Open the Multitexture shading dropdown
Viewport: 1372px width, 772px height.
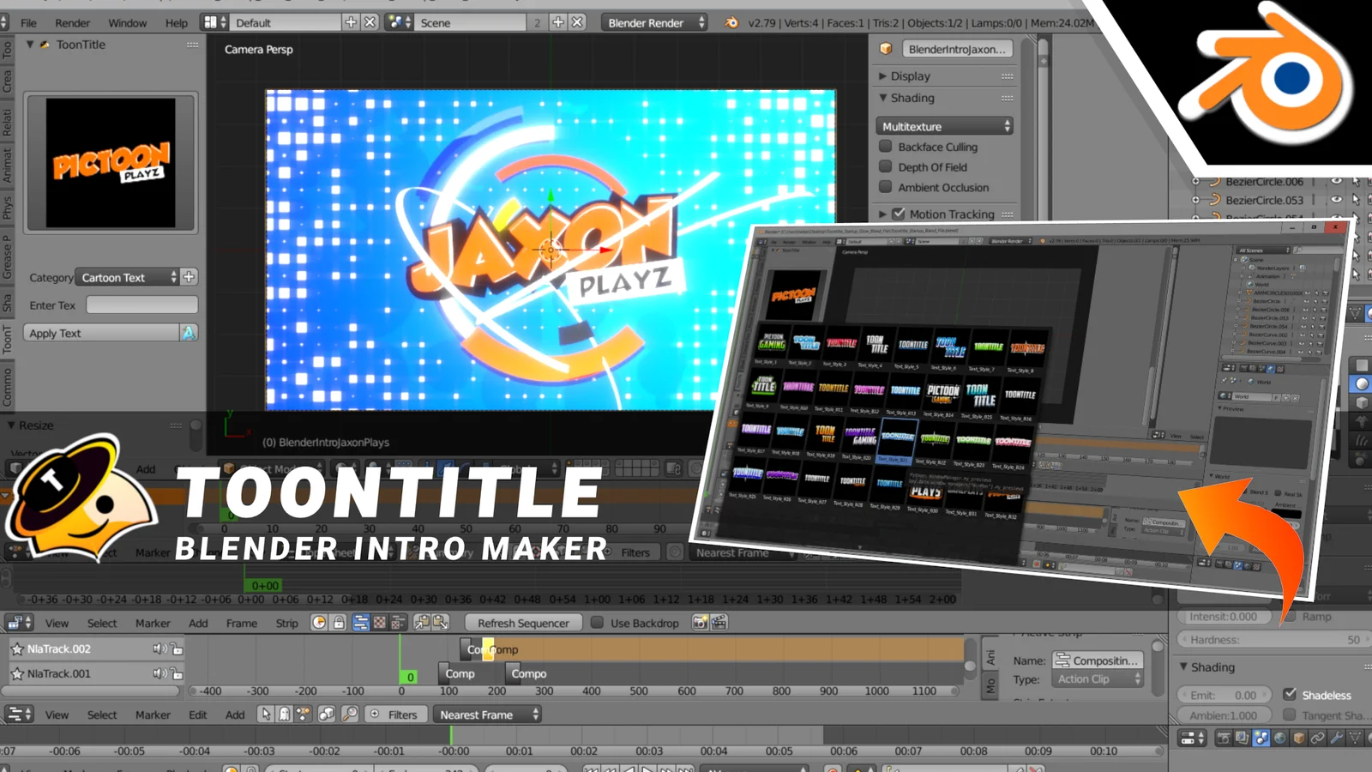[x=944, y=126]
